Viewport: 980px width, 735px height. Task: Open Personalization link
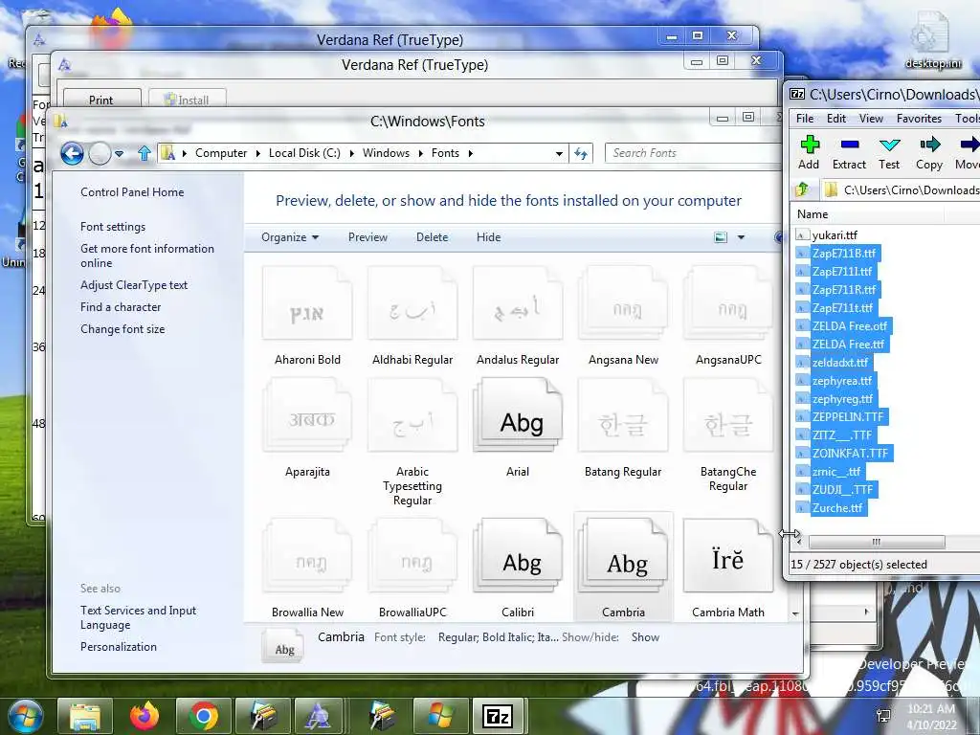click(118, 647)
